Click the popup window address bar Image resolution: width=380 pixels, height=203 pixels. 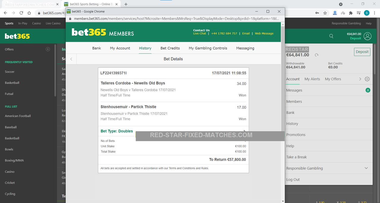coord(176,19)
